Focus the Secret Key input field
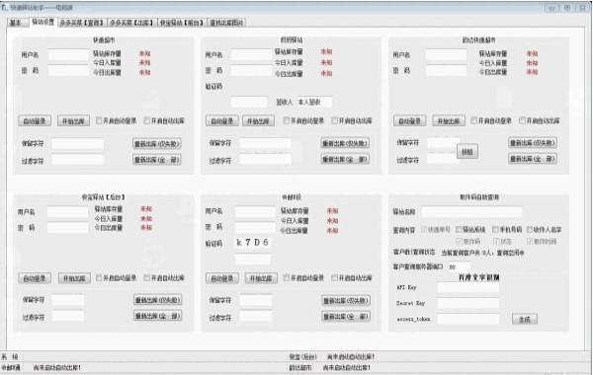Viewport: 593px width, 375px height. pyautogui.click(x=468, y=303)
